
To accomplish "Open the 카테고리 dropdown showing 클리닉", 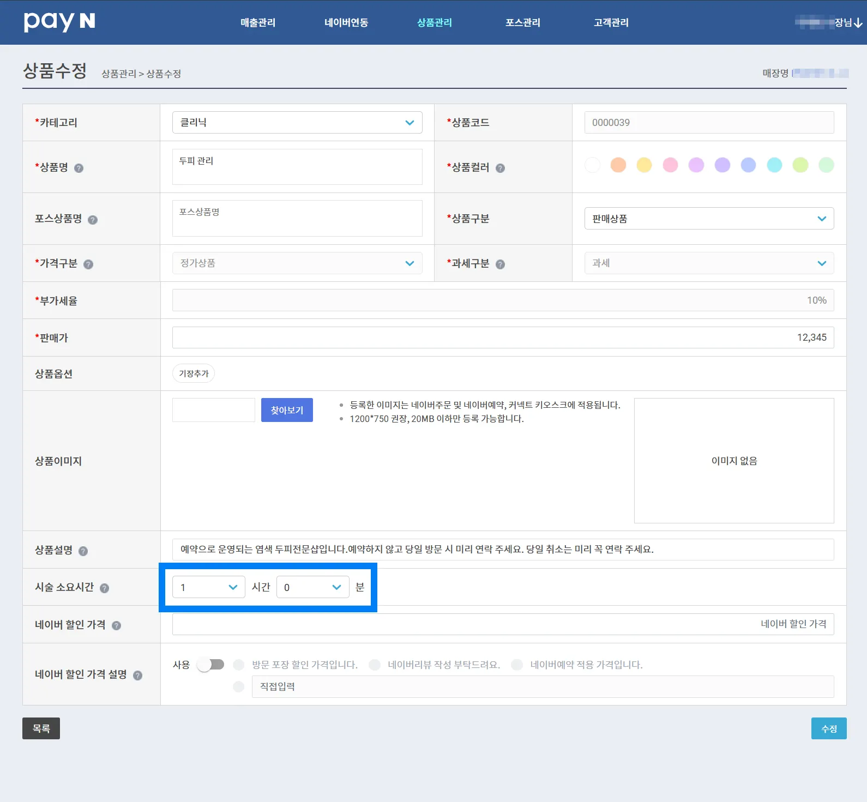I will (x=297, y=123).
